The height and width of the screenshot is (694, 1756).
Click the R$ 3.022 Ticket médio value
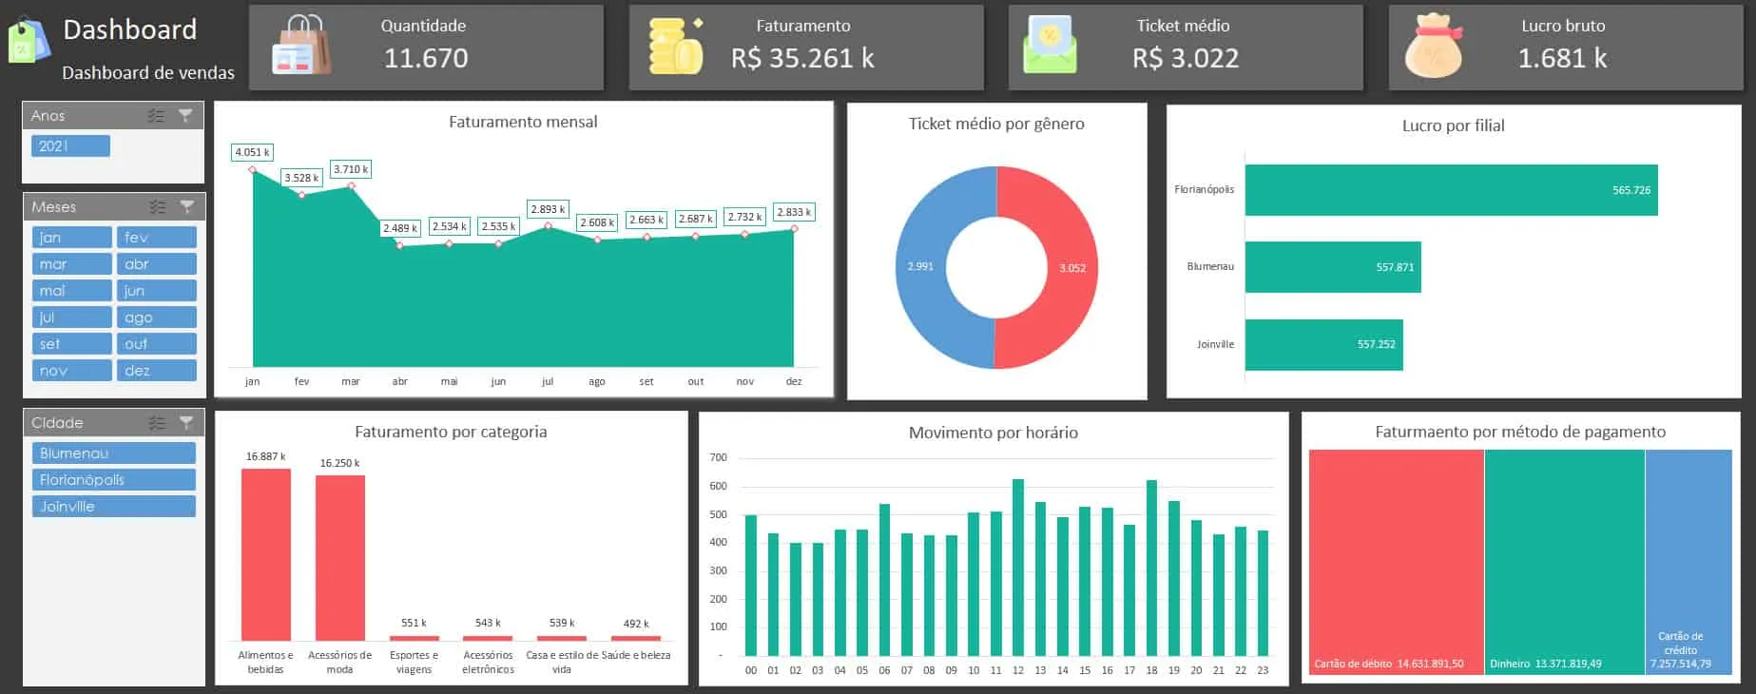[x=1186, y=58]
